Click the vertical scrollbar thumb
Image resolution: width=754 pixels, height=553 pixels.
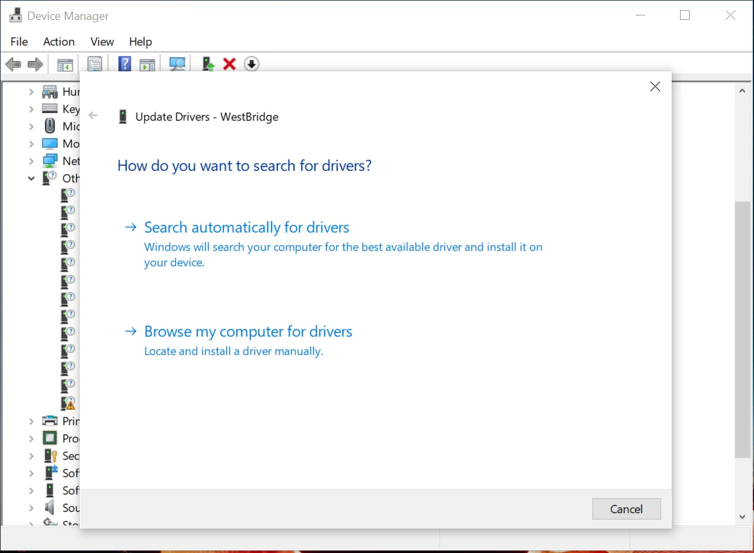pos(742,329)
